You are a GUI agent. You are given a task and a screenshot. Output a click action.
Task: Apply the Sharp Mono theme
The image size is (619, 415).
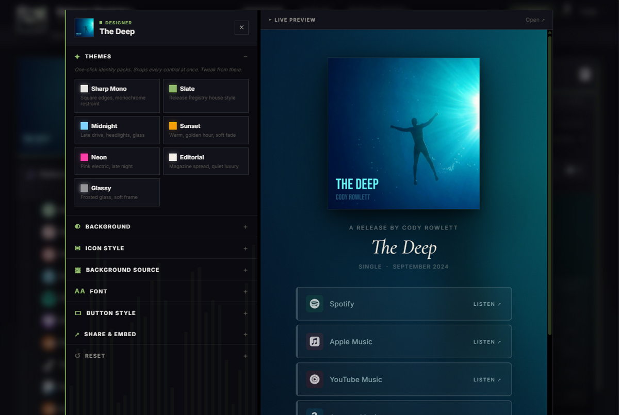click(x=117, y=96)
